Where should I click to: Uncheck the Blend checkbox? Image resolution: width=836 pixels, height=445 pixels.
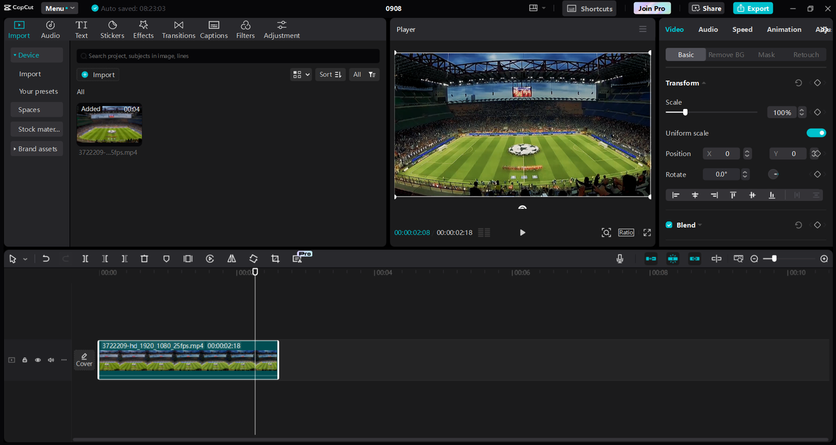coord(669,225)
